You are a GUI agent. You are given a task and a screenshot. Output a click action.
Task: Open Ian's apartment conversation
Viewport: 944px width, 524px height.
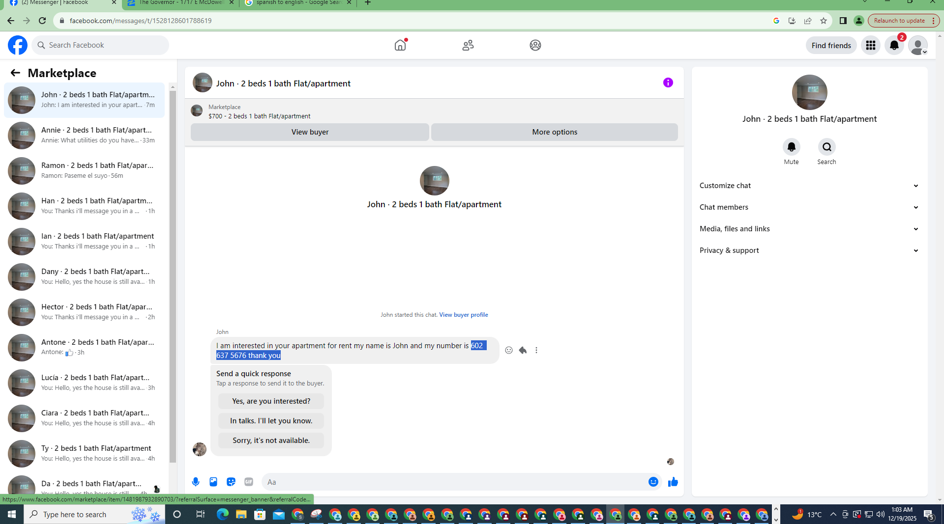[84, 242]
